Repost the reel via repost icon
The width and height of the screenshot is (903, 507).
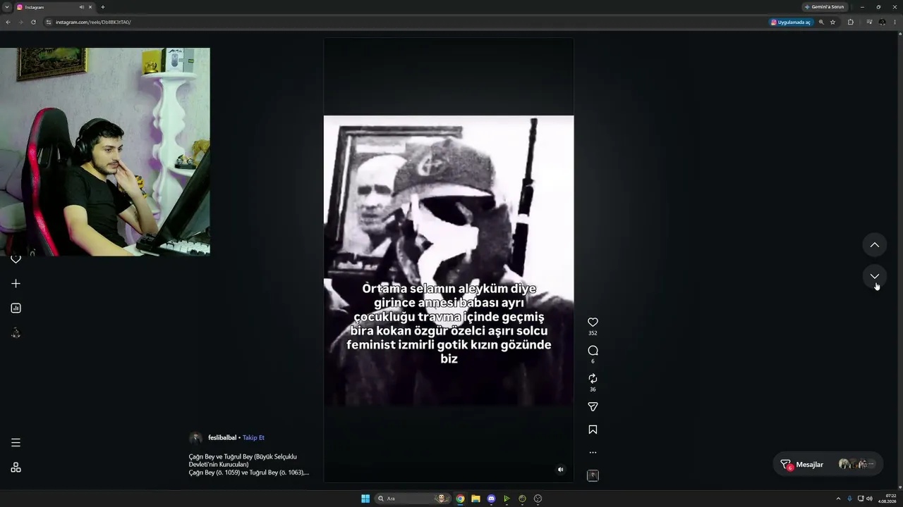tap(593, 379)
